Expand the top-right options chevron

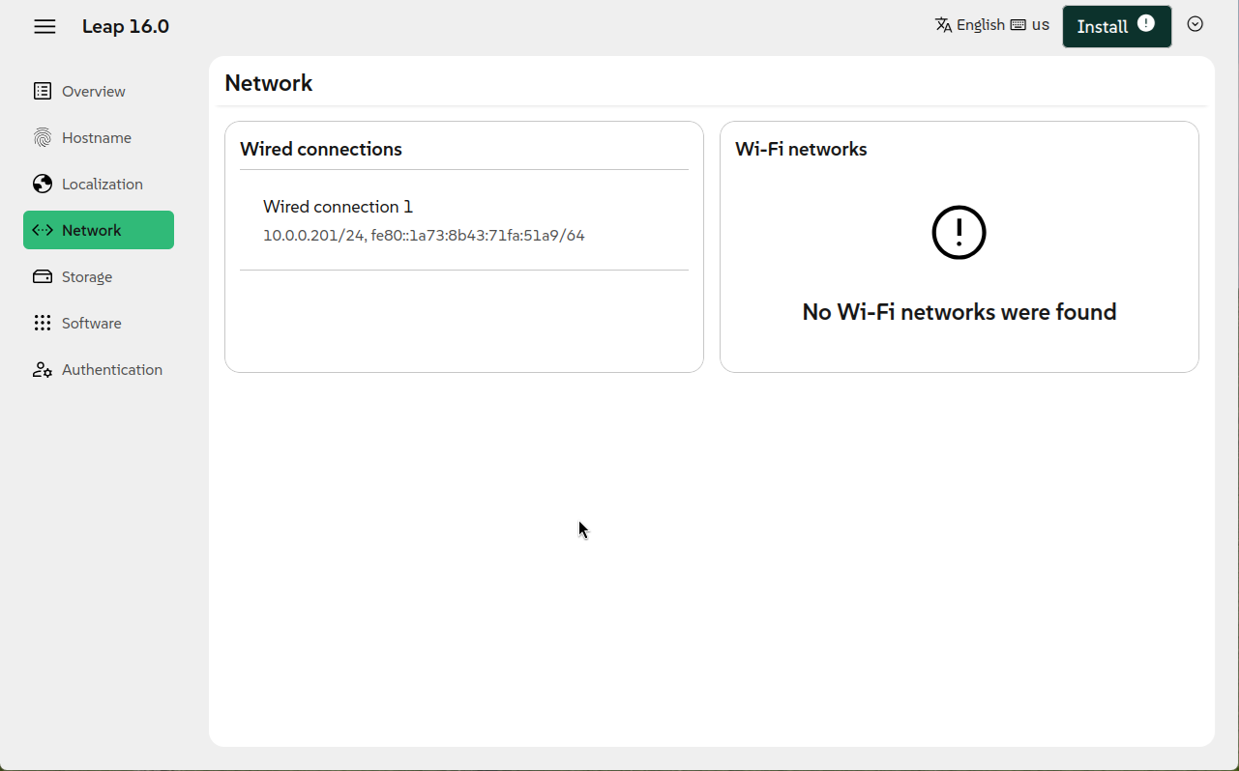[1195, 24]
